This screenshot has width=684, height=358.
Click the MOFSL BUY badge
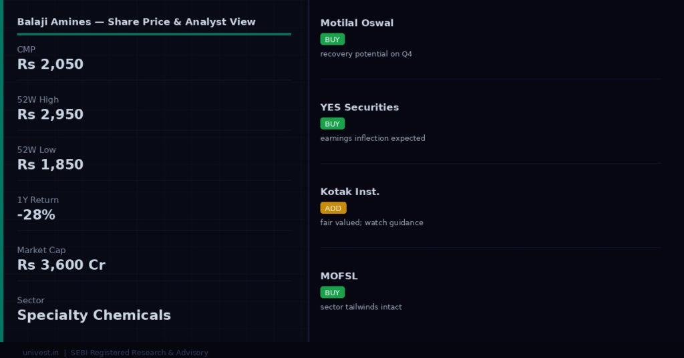pyautogui.click(x=333, y=293)
